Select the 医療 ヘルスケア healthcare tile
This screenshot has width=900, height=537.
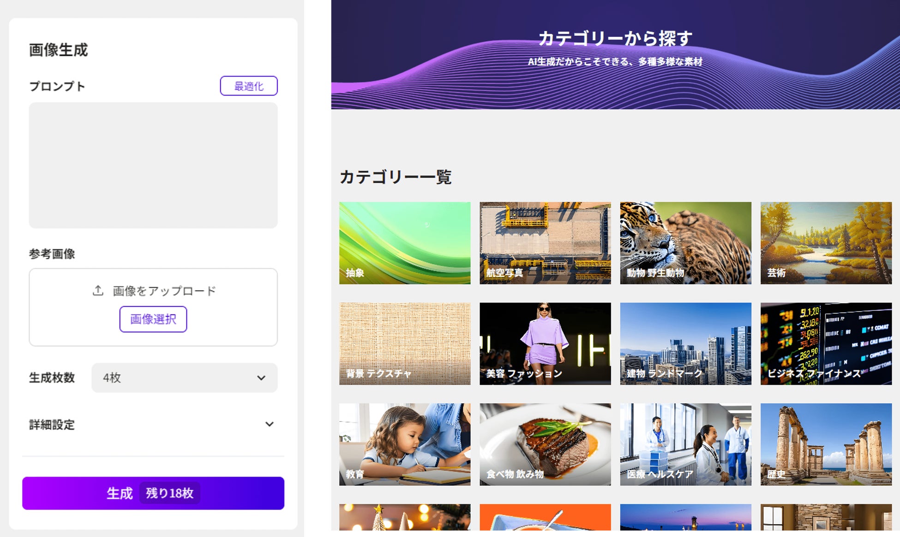click(685, 444)
